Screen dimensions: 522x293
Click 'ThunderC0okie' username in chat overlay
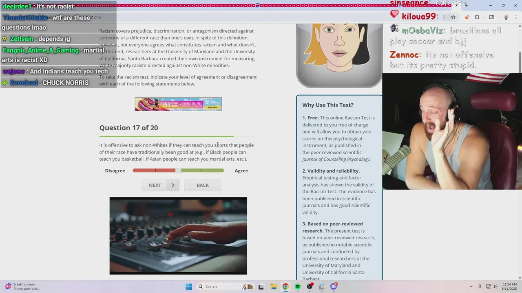tap(25, 18)
